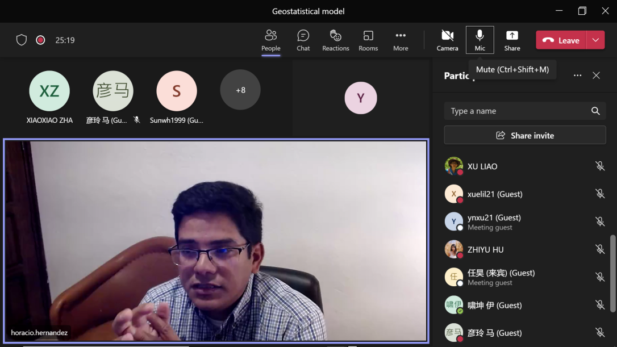Open participants panel more options ellipsis

(577, 76)
